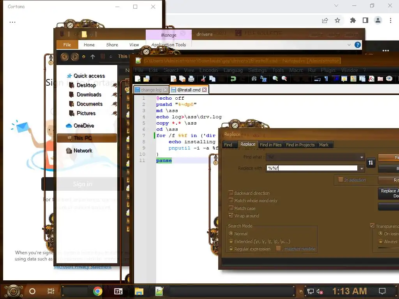Click the 7-Zip icon in the taskbar

[118, 291]
